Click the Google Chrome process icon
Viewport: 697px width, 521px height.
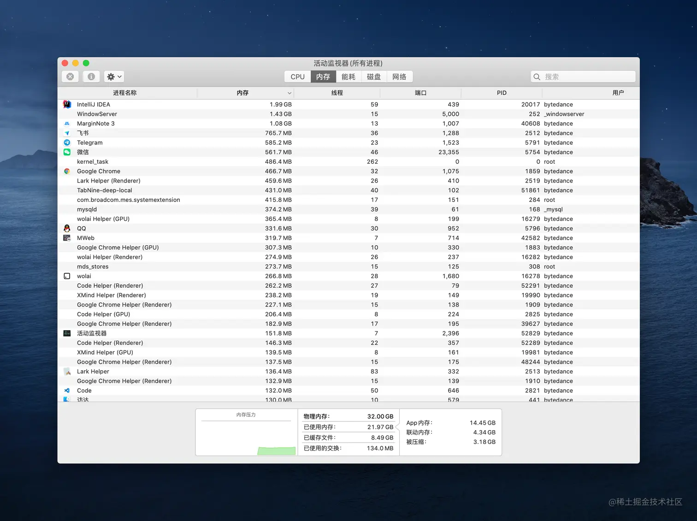click(67, 171)
